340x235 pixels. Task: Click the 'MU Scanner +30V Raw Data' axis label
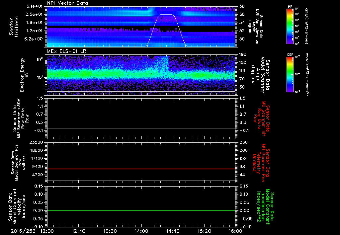(21, 118)
